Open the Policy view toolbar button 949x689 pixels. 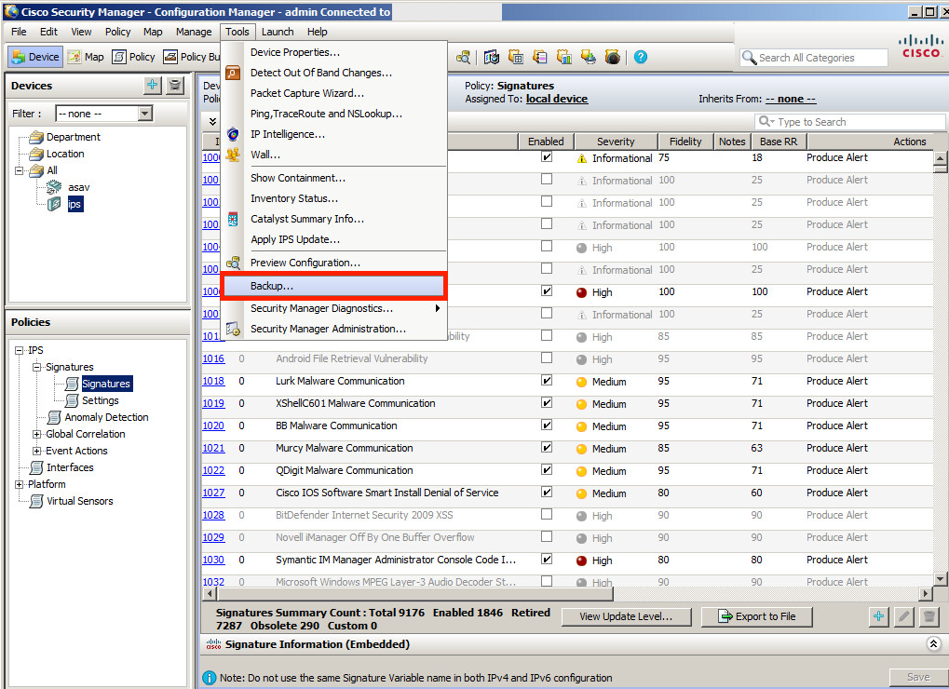134,57
